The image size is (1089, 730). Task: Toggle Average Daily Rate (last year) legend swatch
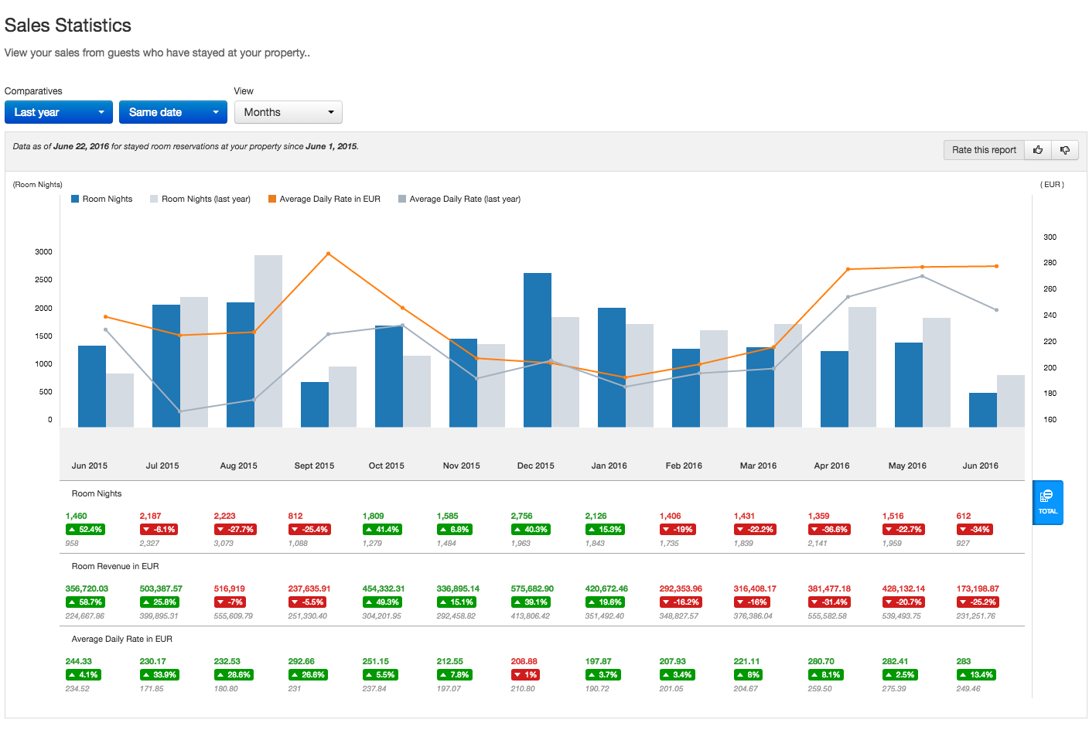(x=402, y=199)
